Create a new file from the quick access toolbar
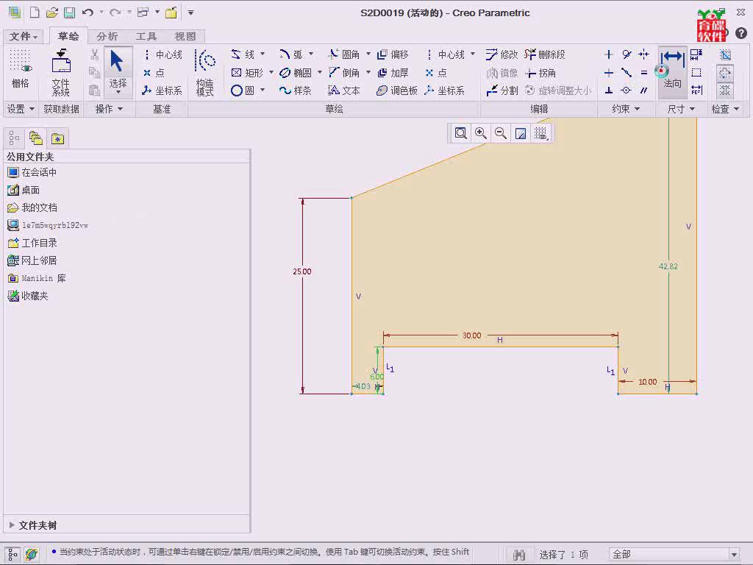Viewport: 753px width, 565px height. point(35,13)
